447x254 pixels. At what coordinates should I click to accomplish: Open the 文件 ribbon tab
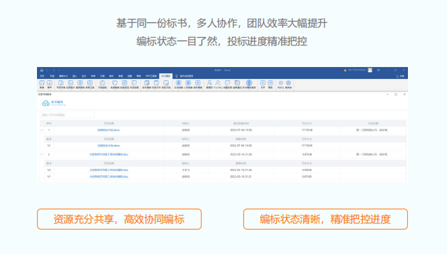(43, 76)
